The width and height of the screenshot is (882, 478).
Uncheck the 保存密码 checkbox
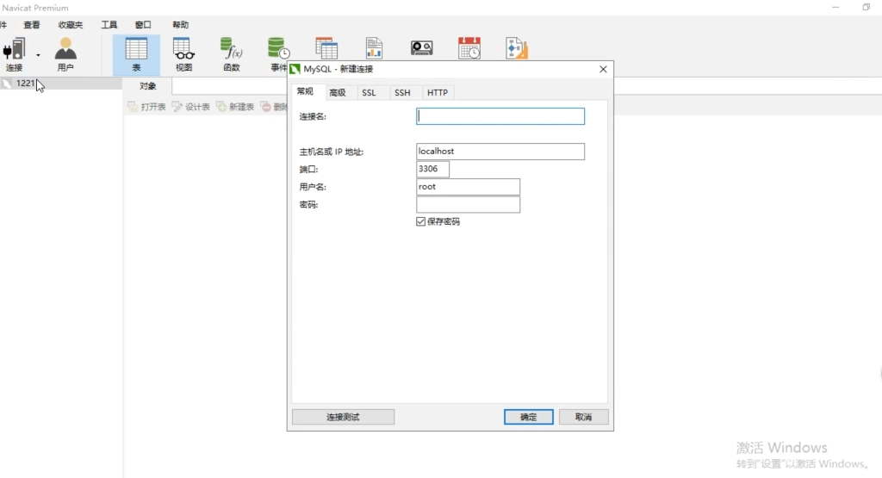click(421, 221)
